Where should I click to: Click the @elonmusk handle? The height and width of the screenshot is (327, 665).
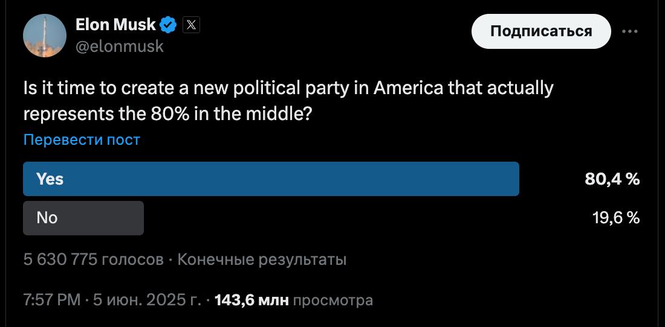point(119,46)
